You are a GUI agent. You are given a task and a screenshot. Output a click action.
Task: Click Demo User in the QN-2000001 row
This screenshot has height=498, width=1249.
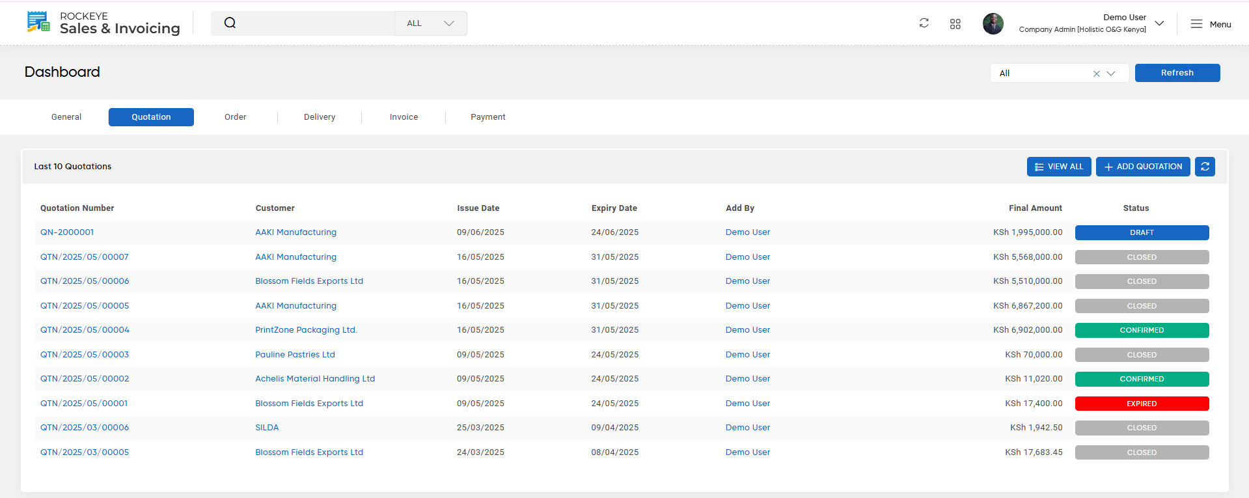[x=748, y=232]
